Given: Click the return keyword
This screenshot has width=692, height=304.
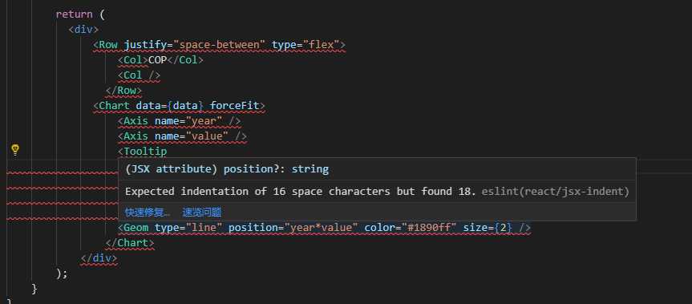Looking at the screenshot, I should pyautogui.click(x=74, y=14).
